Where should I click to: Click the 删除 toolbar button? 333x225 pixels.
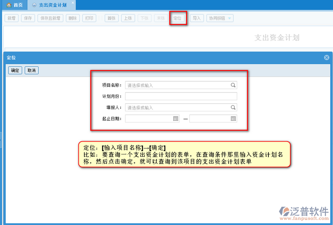(72, 18)
